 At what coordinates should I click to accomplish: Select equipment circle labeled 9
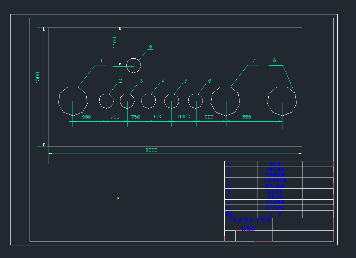(x=134, y=65)
